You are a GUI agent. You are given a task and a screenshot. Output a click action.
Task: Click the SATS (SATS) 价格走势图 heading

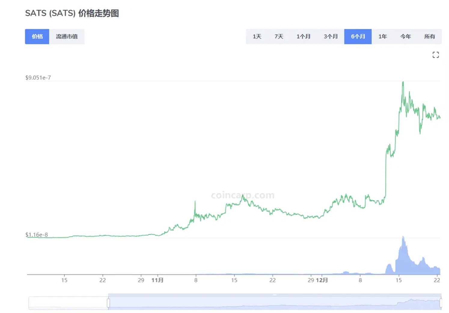tap(72, 13)
